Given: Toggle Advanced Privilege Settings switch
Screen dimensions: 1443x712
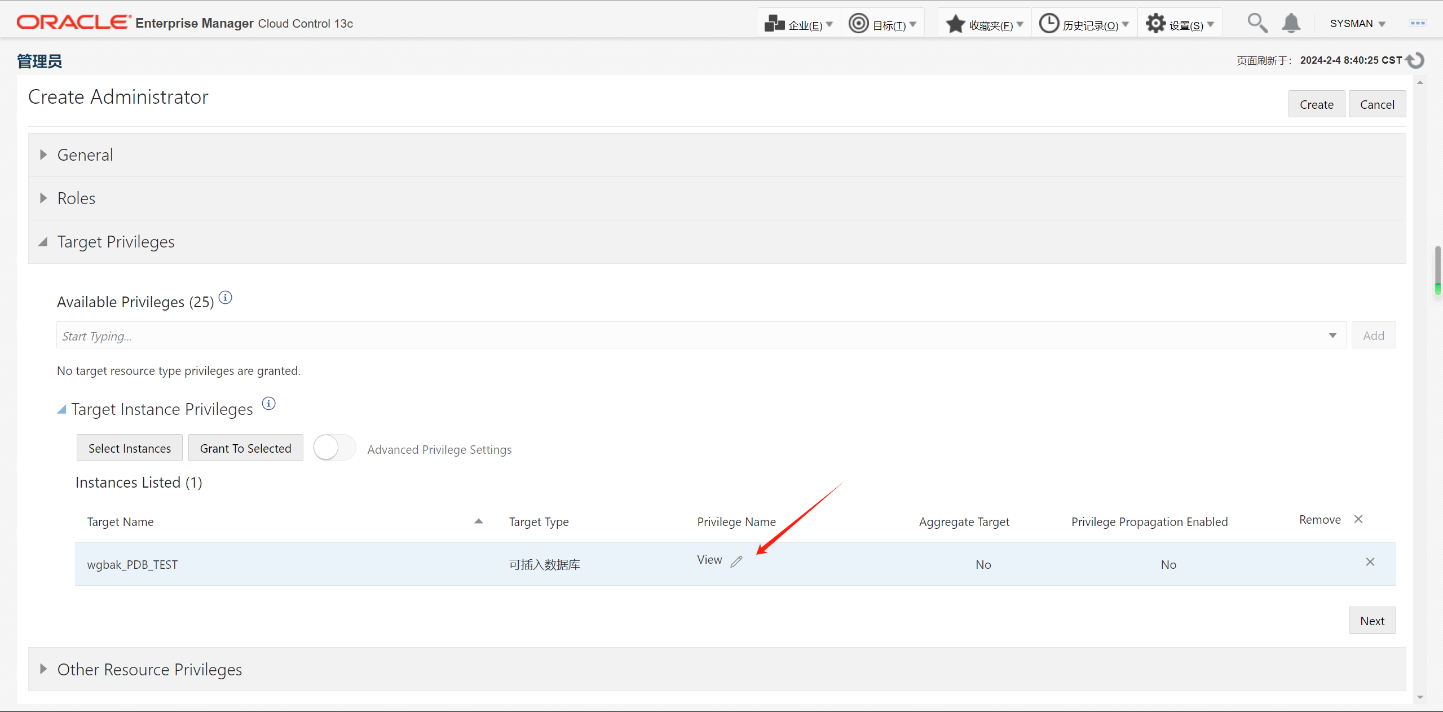Looking at the screenshot, I should coord(334,448).
